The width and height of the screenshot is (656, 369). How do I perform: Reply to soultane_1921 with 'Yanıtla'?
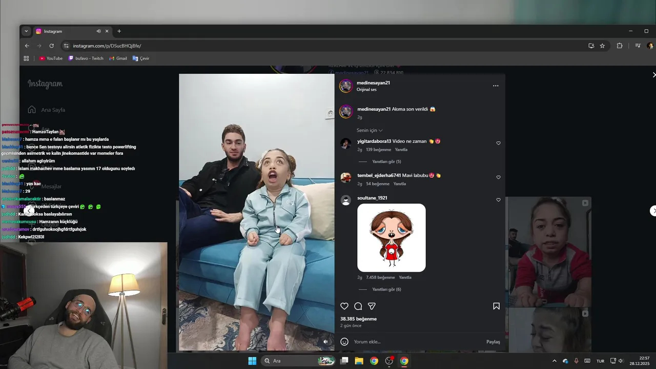[405, 277]
